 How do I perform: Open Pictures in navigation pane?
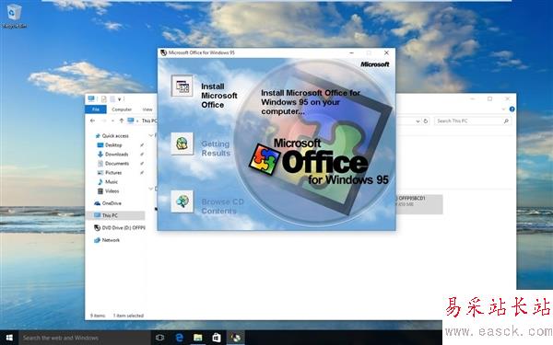coord(112,173)
